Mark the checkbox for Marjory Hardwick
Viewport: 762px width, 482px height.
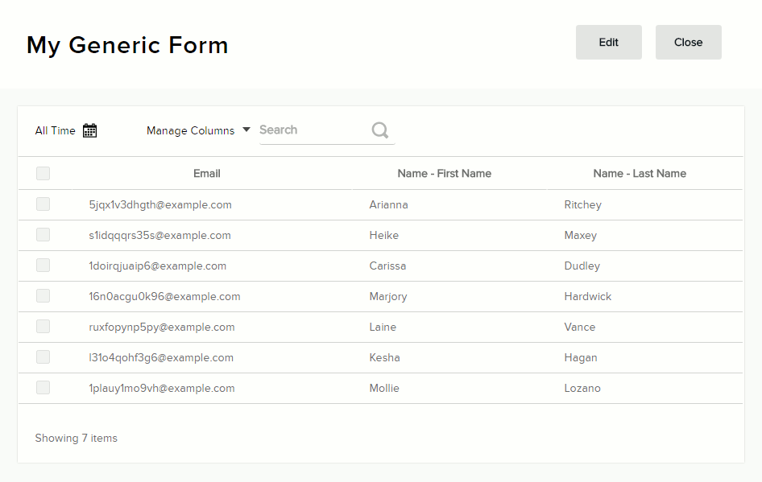pyautogui.click(x=43, y=296)
